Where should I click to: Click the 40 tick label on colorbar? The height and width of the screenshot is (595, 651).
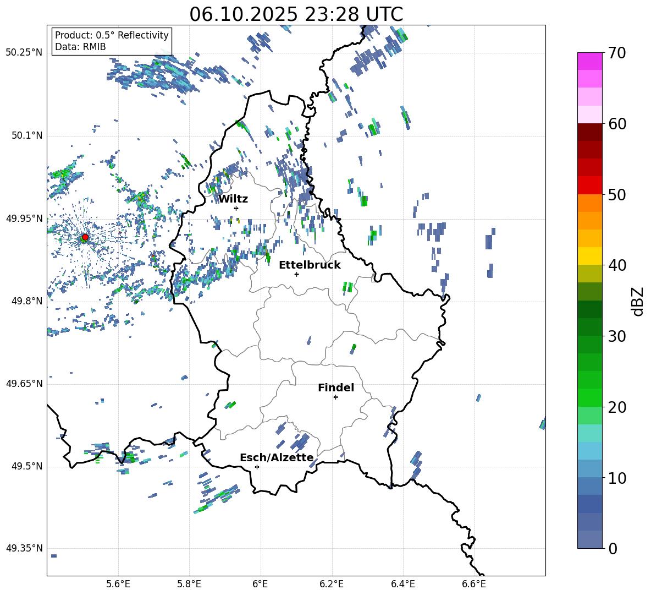[617, 265]
